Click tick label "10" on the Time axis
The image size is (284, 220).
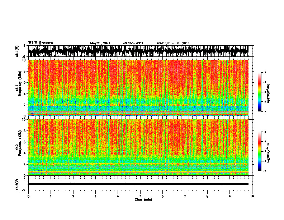point(252,196)
